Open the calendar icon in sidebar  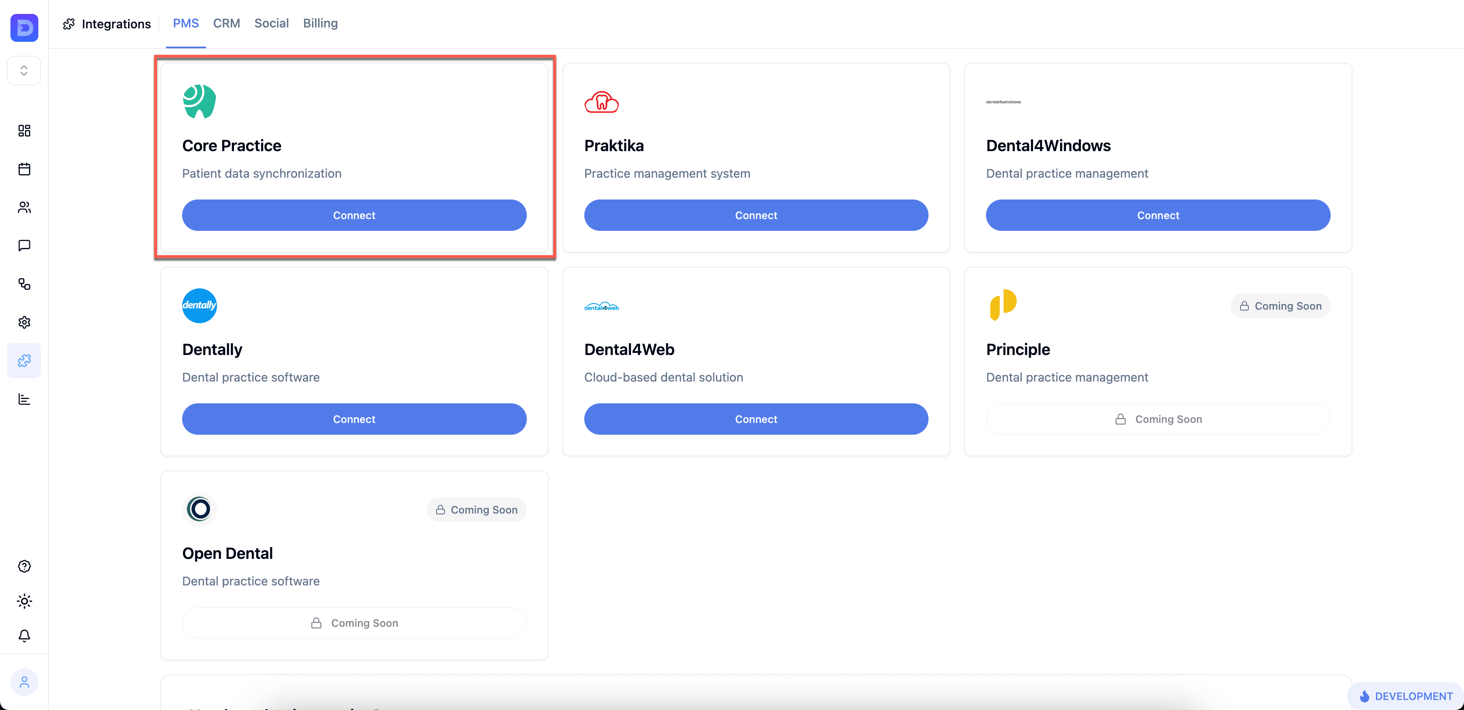[24, 169]
